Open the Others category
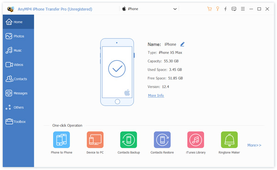The image size is (277, 170). pyautogui.click(x=18, y=108)
